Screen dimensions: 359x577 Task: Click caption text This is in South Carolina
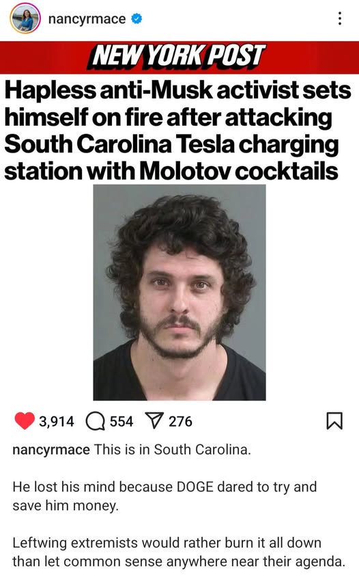[173, 449]
